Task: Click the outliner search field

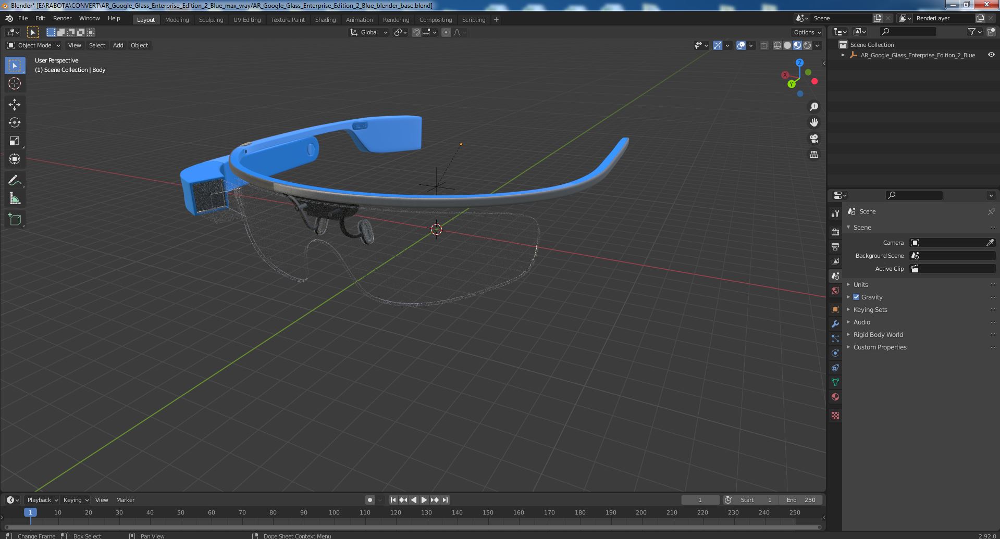Action: (907, 32)
